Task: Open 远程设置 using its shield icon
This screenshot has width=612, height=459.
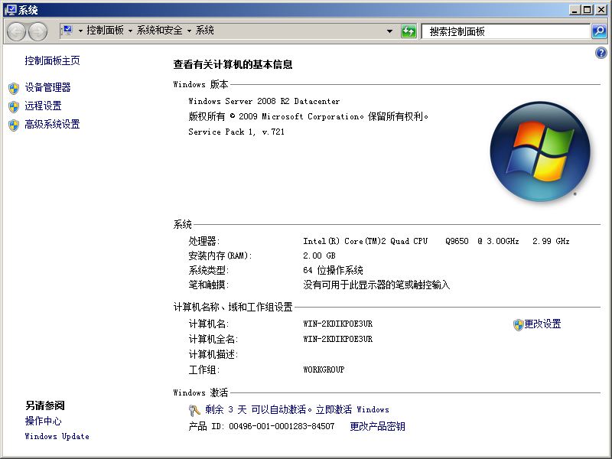Action: tap(14, 106)
